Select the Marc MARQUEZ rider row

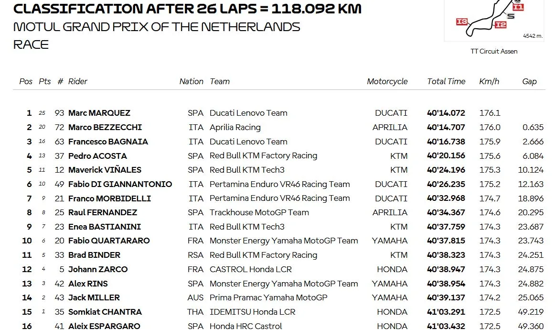coord(279,113)
